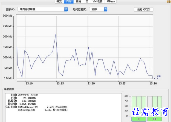Click the timestamp 2020-02-07 13:30:24

coord(28,95)
